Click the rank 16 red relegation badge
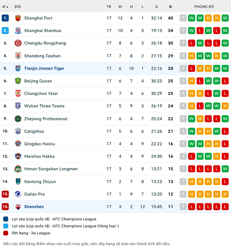Viewport: 231px width, 250px height. pyautogui.click(x=5, y=207)
